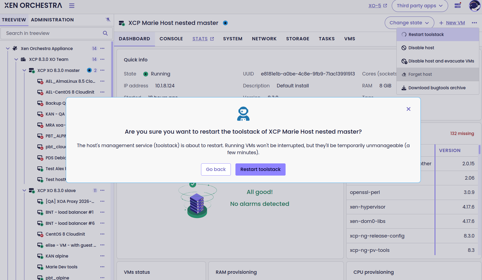
Task: Switch to the VMs tab
Action: tap(350, 39)
